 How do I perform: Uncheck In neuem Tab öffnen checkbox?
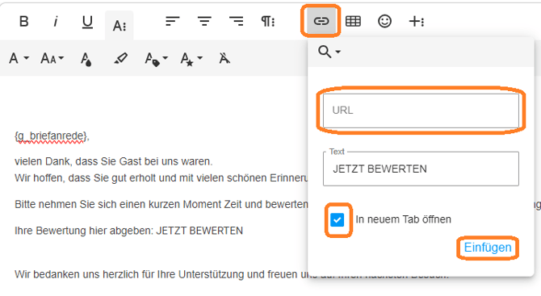coord(337,220)
